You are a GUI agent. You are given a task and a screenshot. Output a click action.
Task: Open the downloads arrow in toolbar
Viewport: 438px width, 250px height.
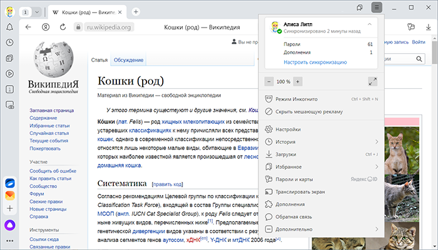click(x=428, y=27)
